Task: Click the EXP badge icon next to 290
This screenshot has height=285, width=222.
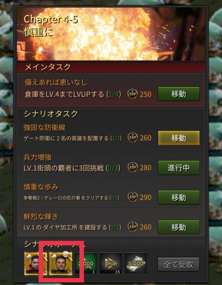Action: (x=133, y=197)
